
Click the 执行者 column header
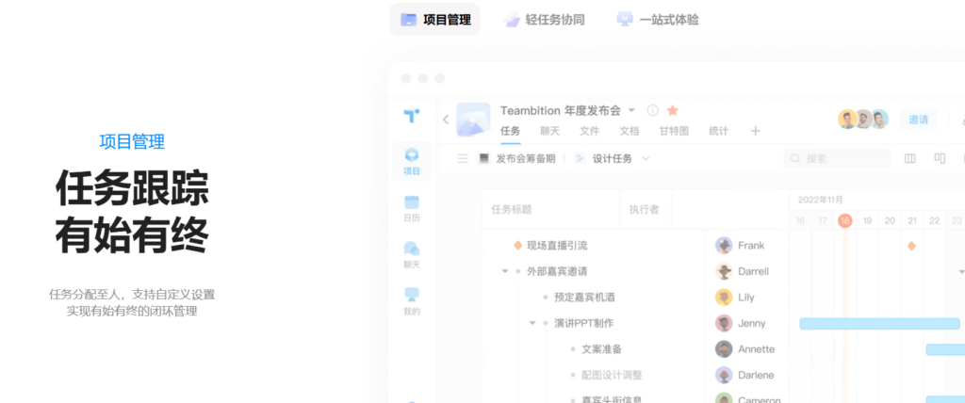pyautogui.click(x=644, y=209)
